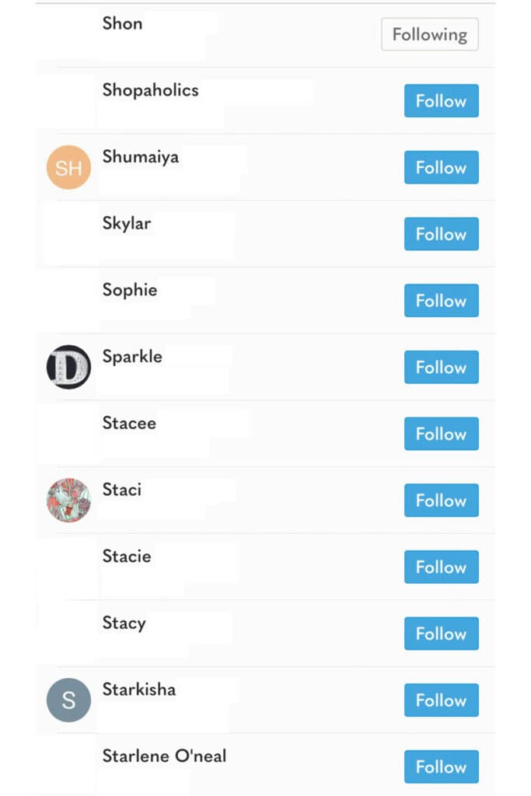Follow Stacee

[x=441, y=434]
